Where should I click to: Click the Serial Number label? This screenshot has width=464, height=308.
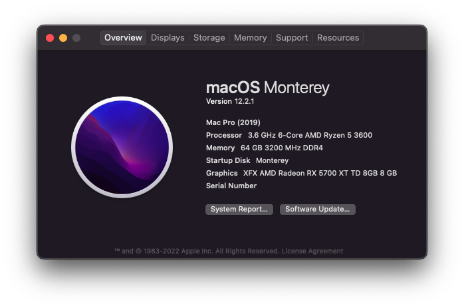pyautogui.click(x=231, y=186)
